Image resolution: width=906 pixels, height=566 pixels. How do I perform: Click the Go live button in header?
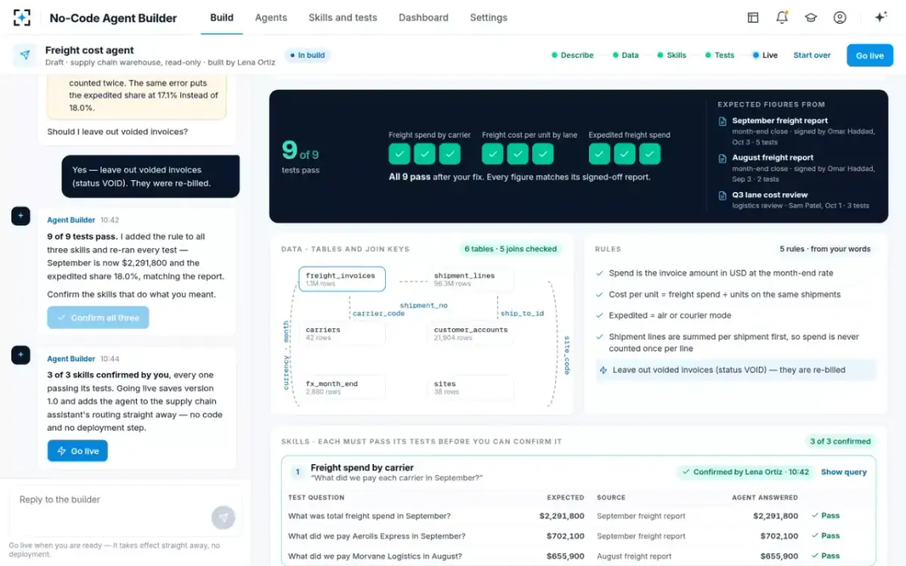(x=870, y=55)
